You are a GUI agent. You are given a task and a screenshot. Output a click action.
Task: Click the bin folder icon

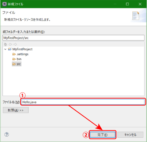pyautogui.click(x=14, y=59)
